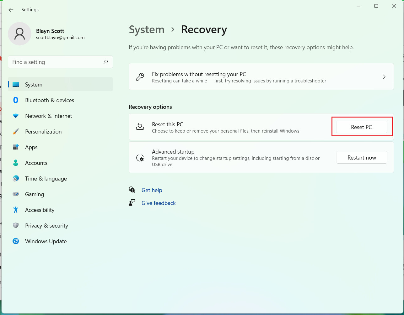
Task: Click the Apps icon in sidebar
Action: coord(16,147)
